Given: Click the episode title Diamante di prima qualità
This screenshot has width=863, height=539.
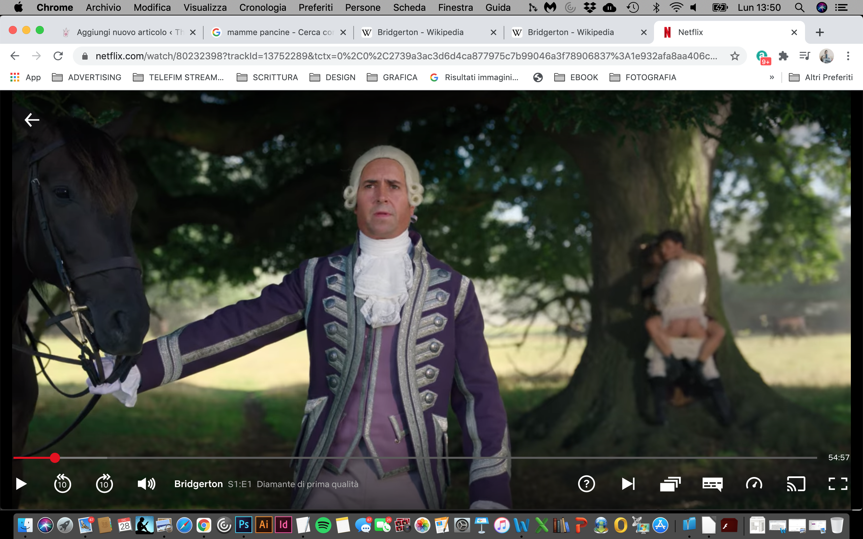Looking at the screenshot, I should point(307,484).
